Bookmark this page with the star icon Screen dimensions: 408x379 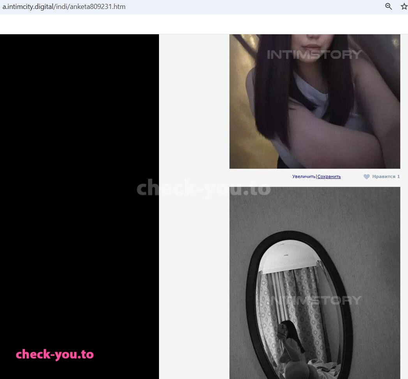pos(404,7)
